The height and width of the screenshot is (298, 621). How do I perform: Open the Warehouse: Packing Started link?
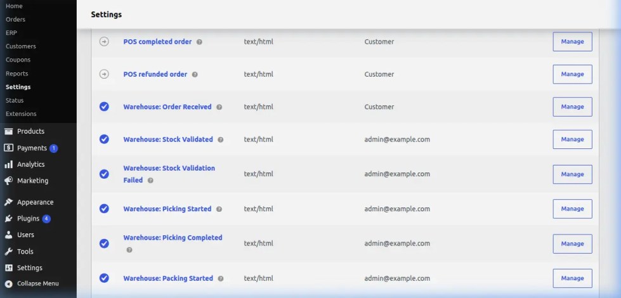point(168,278)
